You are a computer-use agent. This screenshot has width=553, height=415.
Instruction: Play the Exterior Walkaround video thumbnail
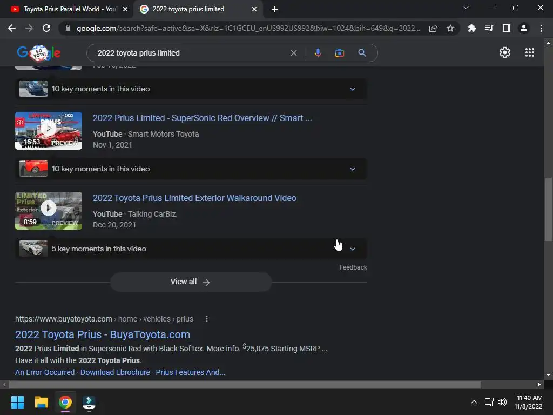click(x=49, y=211)
